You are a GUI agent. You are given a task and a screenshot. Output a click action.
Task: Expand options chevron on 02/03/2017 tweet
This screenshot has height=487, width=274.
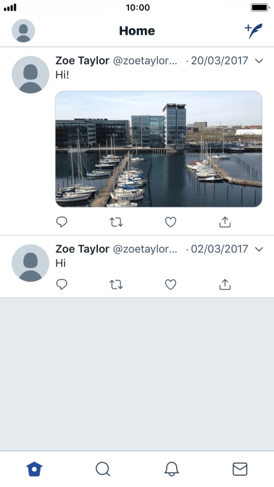(x=259, y=249)
